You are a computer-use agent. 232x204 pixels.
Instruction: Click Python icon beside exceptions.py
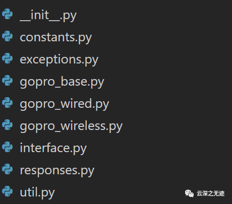[8, 58]
